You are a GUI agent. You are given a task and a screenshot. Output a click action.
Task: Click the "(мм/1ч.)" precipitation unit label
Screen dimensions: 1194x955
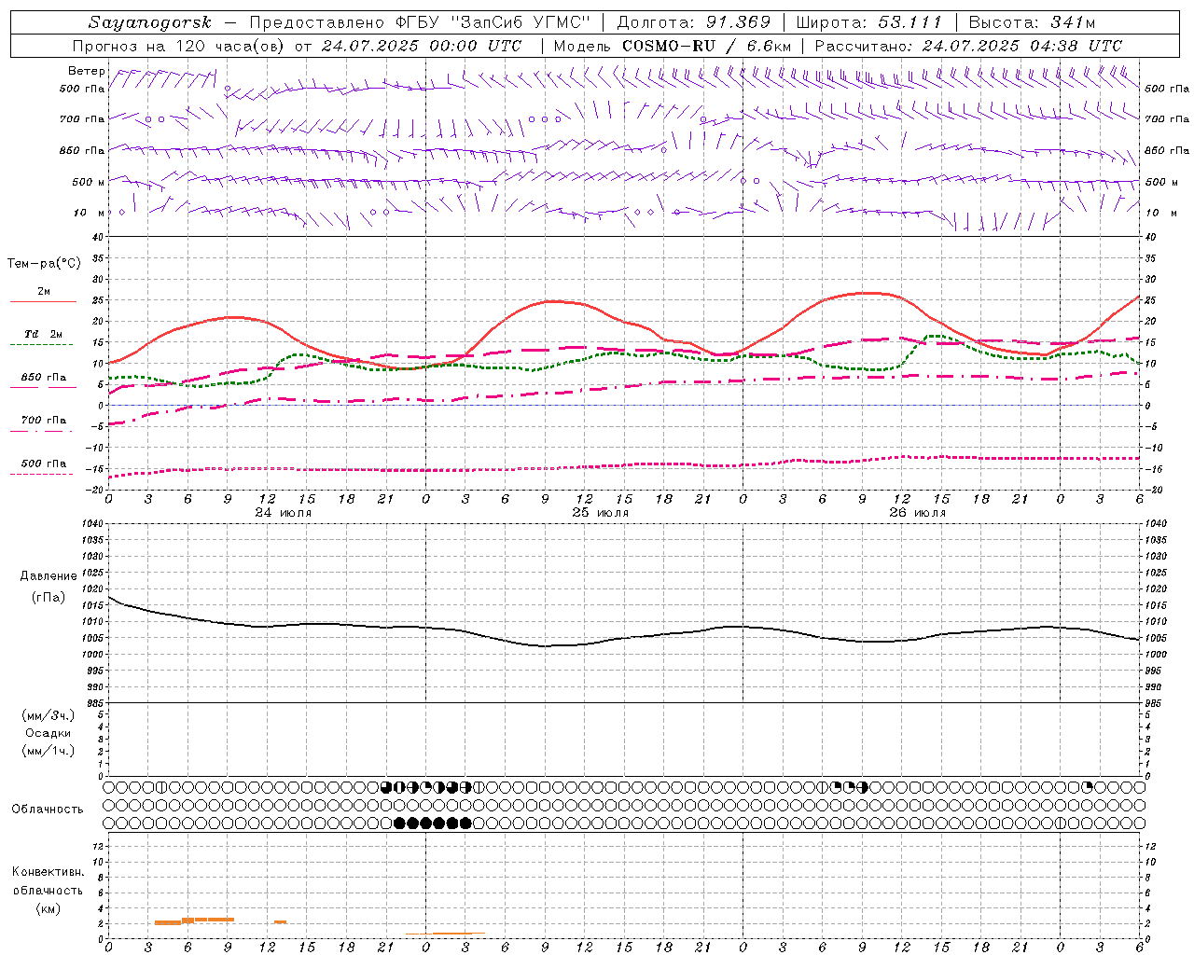(x=49, y=751)
